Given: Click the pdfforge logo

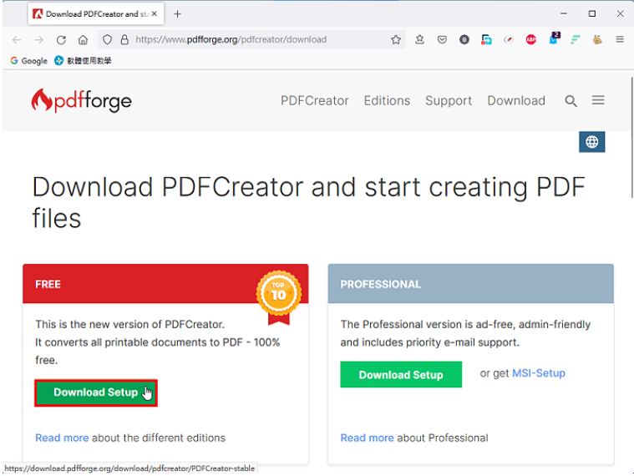Looking at the screenshot, I should 81,100.
